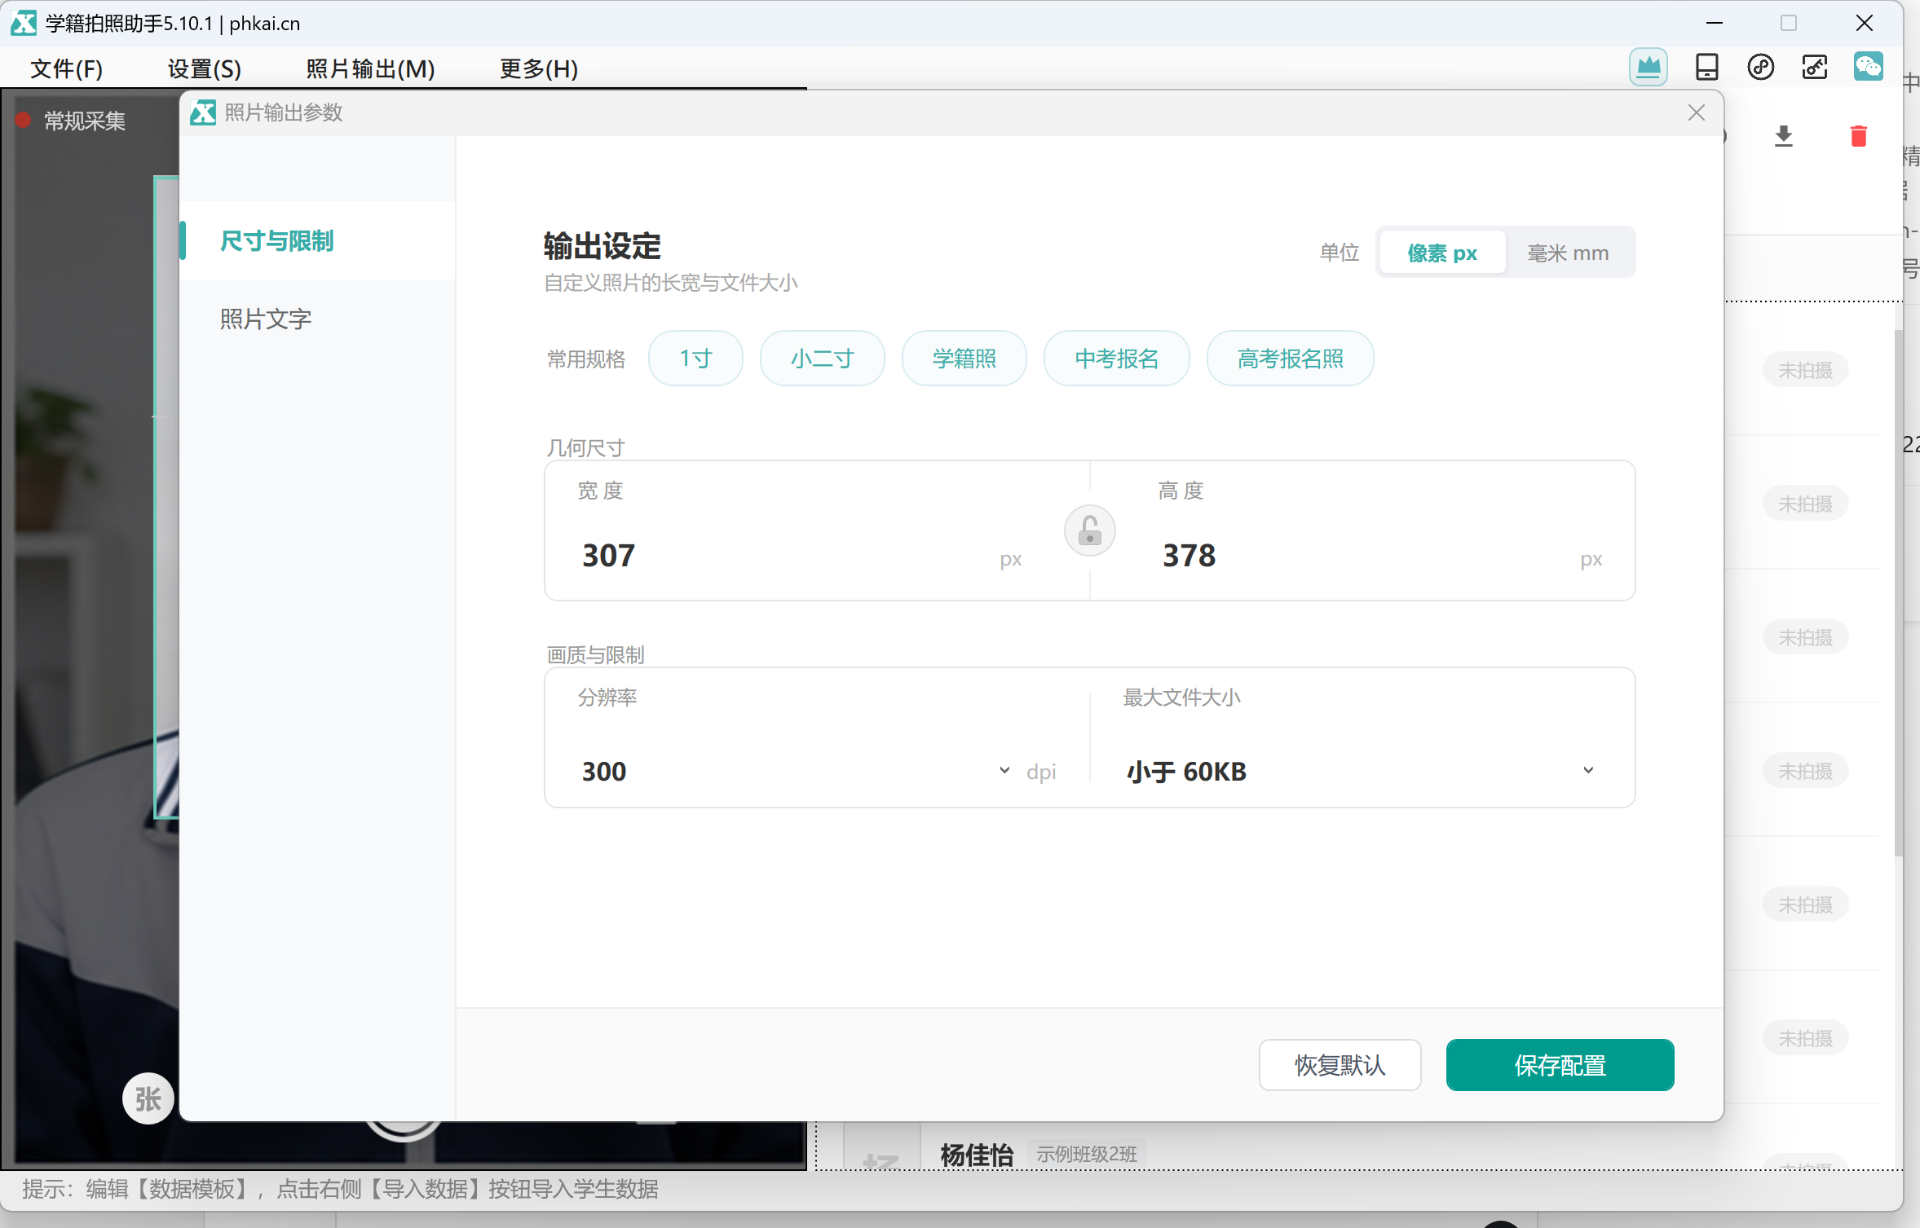Choose the 学籍照 preset
This screenshot has width=1920, height=1228.
click(964, 359)
